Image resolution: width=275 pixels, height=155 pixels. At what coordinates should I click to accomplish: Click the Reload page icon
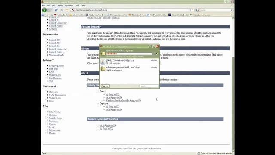(56, 10)
